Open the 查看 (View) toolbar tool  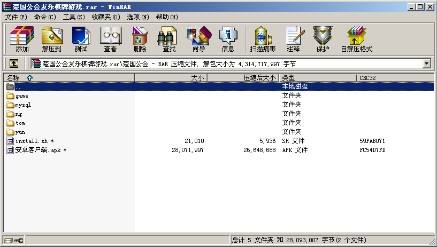click(x=110, y=39)
